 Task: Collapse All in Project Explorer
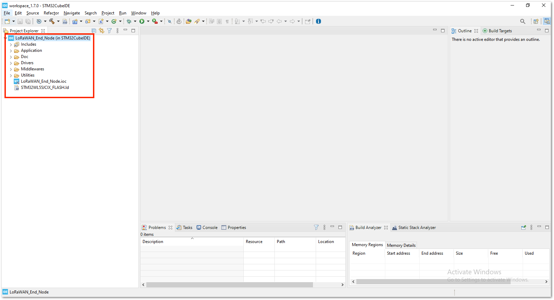(94, 31)
